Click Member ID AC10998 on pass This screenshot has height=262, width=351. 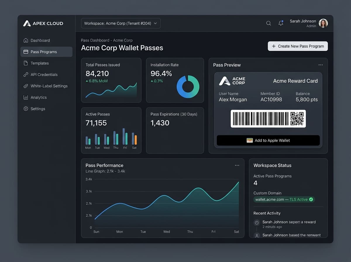point(271,99)
